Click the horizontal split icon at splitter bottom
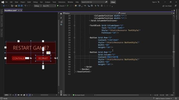 click(x=61, y=93)
